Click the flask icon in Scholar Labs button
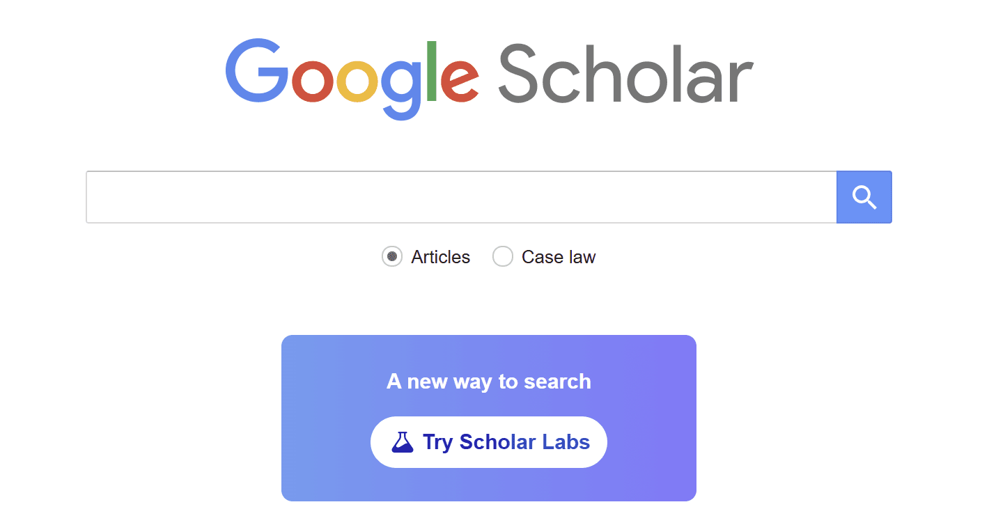The image size is (989, 532). point(403,442)
